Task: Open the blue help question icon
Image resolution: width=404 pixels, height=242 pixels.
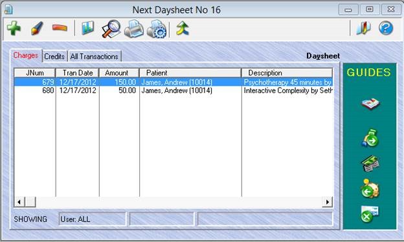Action: pyautogui.click(x=386, y=28)
